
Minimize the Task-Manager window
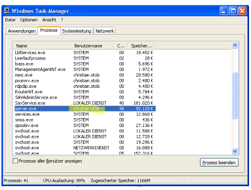pyautogui.click(x=224, y=11)
